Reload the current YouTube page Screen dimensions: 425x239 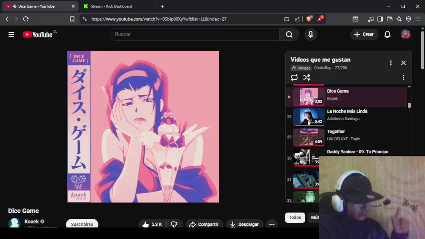[x=26, y=19]
